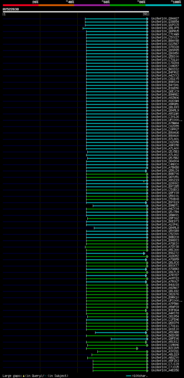Select label UniRef100_C0PPU7
This screenshot has width=184, height=378.
(x=165, y=129)
